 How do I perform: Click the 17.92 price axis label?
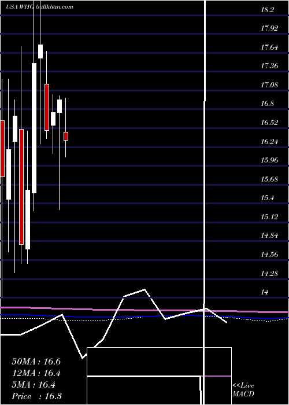click(269, 28)
